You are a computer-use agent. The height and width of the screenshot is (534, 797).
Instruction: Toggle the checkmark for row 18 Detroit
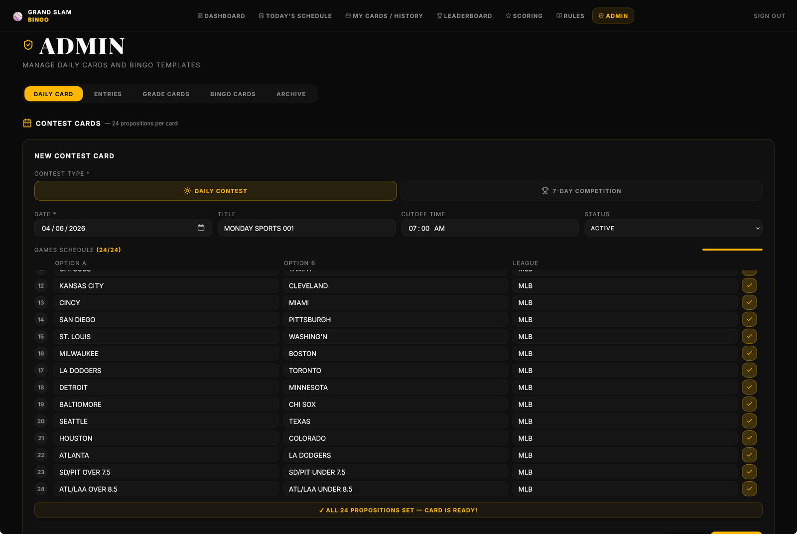749,387
